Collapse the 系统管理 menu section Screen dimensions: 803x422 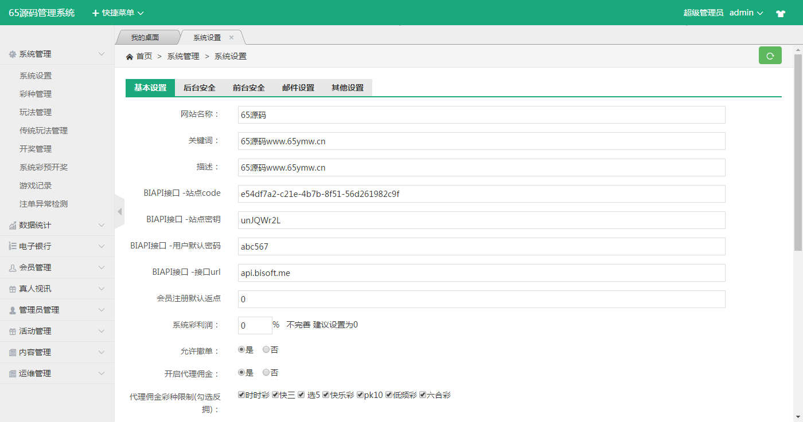pyautogui.click(x=57, y=54)
